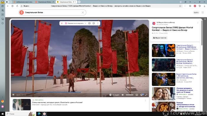
Task: Clear the Смертельная битва search field
Action: tap(83, 12)
